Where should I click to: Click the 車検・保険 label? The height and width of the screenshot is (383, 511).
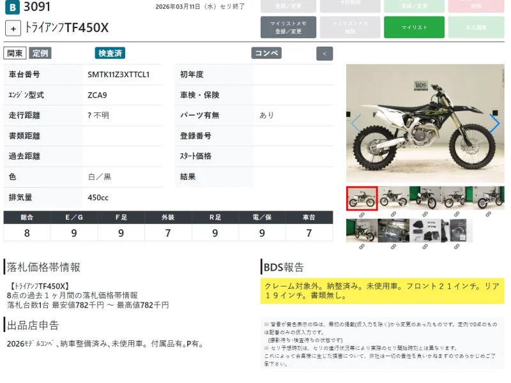199,95
